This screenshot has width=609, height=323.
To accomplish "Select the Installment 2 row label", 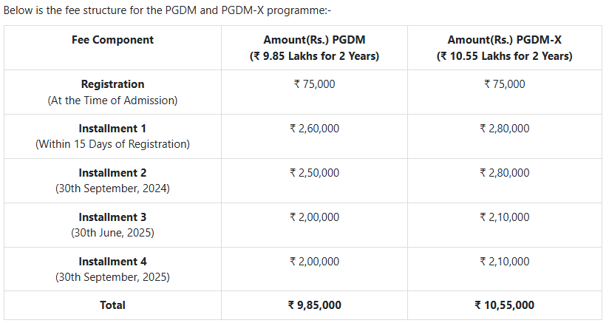I will point(112,173).
